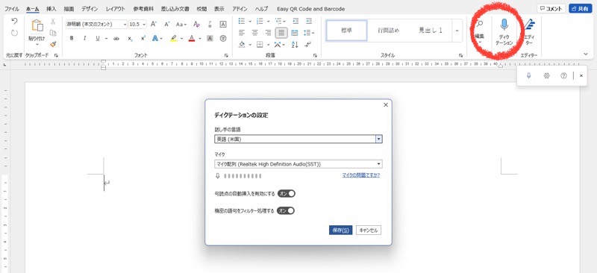Apply the enclosed character (囲い文字) icon
Screen dimensions: 597x273
223,38
